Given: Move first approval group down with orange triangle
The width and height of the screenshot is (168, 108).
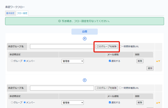Looking at the screenshot, I should tap(159, 61).
